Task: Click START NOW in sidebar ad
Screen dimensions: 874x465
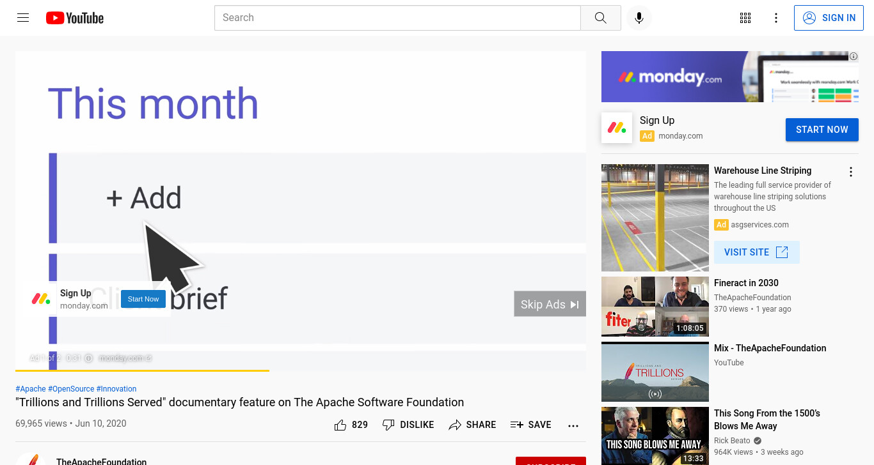Action: pyautogui.click(x=822, y=130)
